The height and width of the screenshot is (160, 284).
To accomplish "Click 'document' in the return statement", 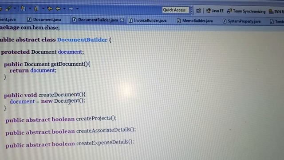I will [x=43, y=70].
